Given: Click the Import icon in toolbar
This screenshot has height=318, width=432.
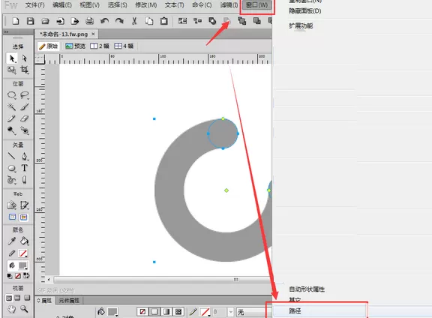Looking at the screenshot, I should tap(60, 21).
